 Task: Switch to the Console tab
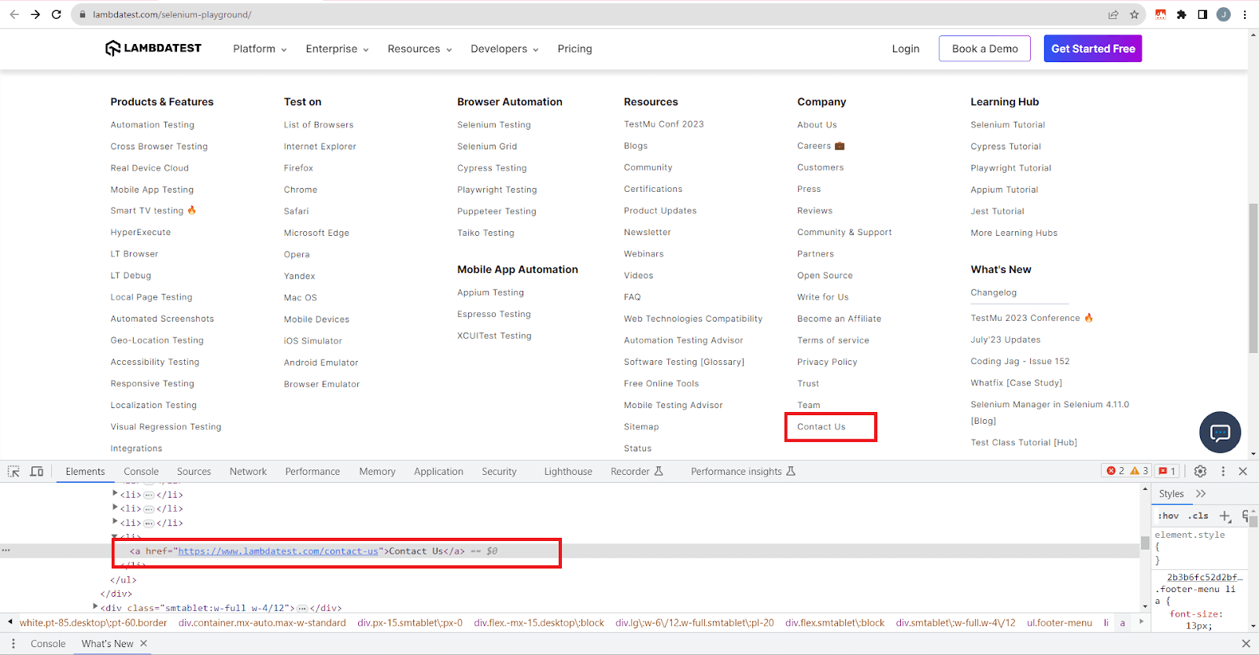click(141, 472)
